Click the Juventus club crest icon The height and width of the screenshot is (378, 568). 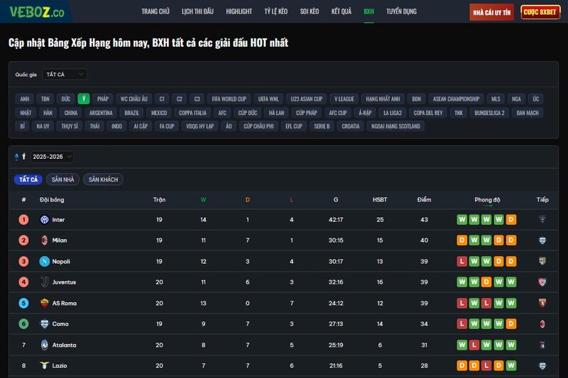coord(44,282)
